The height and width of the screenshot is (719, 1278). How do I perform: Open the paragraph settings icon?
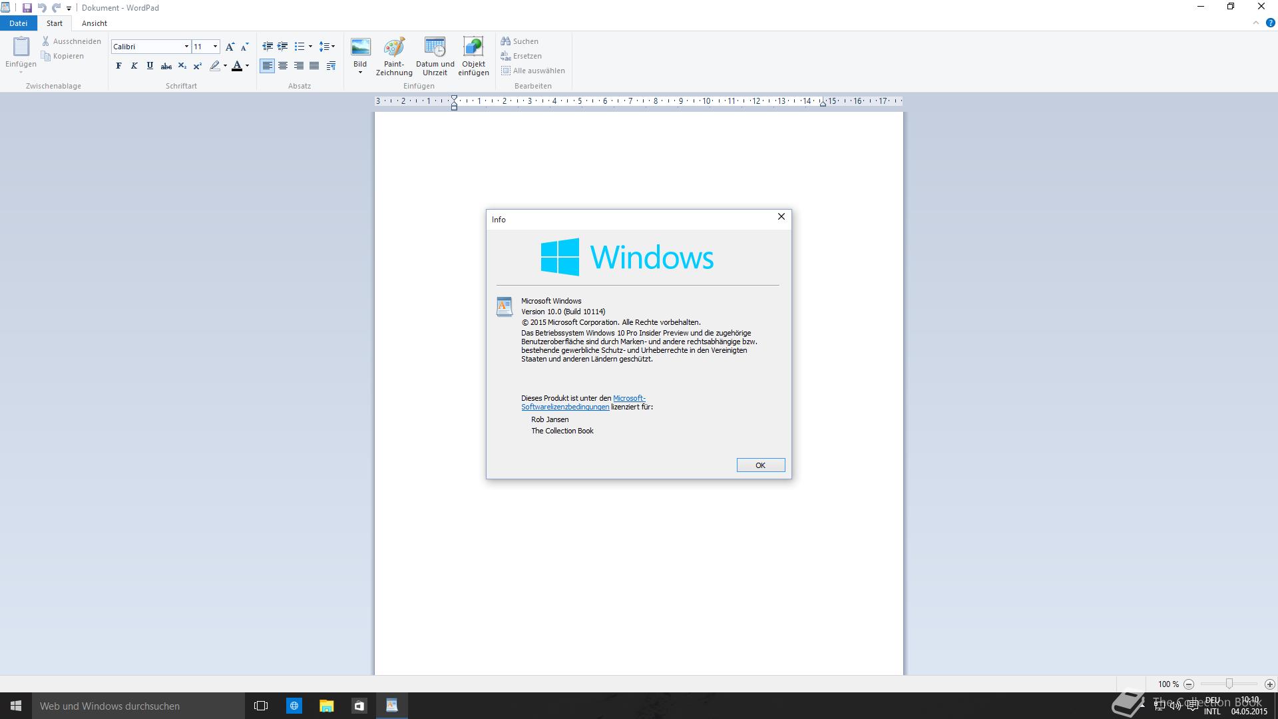331,66
